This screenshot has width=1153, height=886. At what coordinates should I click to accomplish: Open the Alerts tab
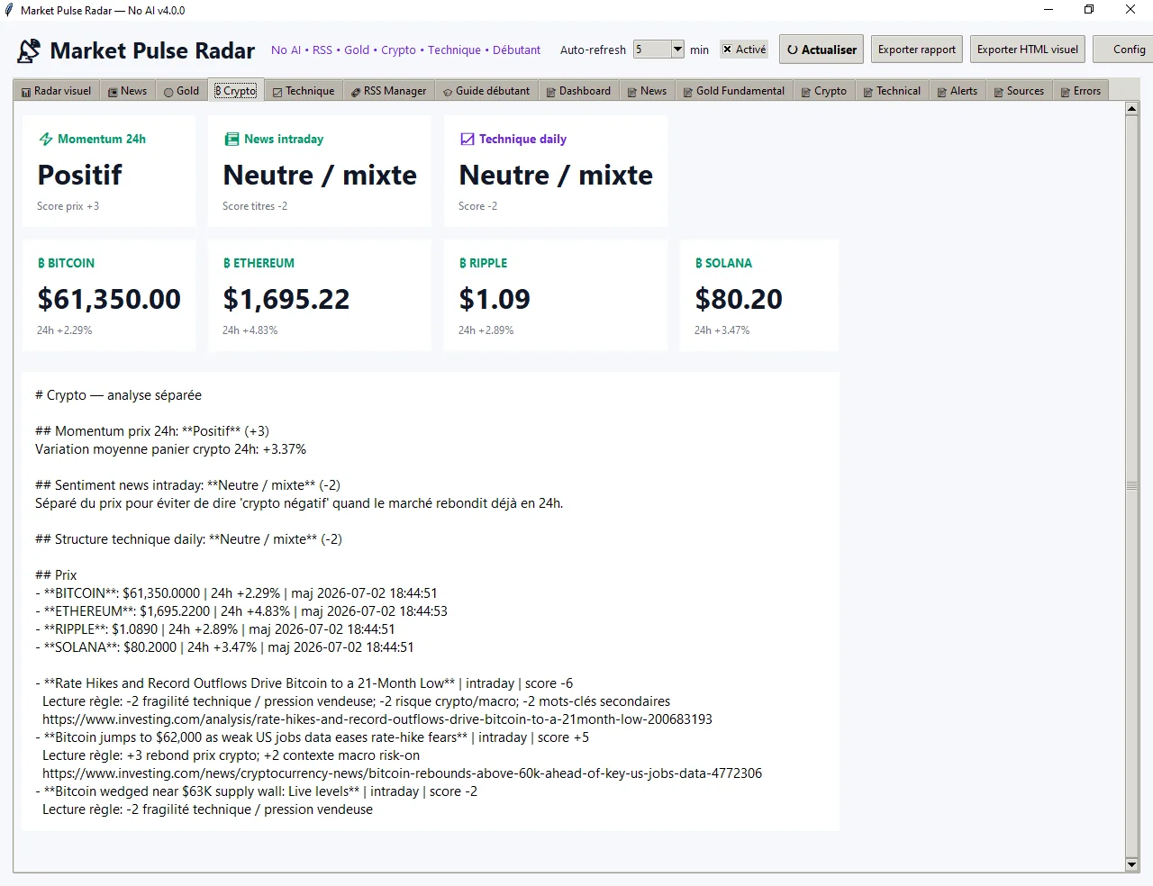(958, 91)
